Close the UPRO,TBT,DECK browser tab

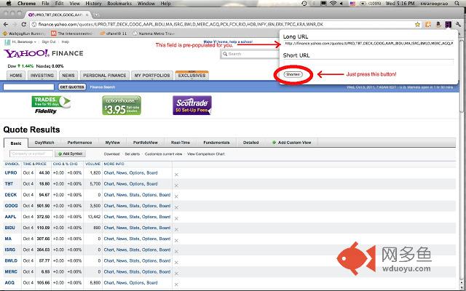coord(87,15)
